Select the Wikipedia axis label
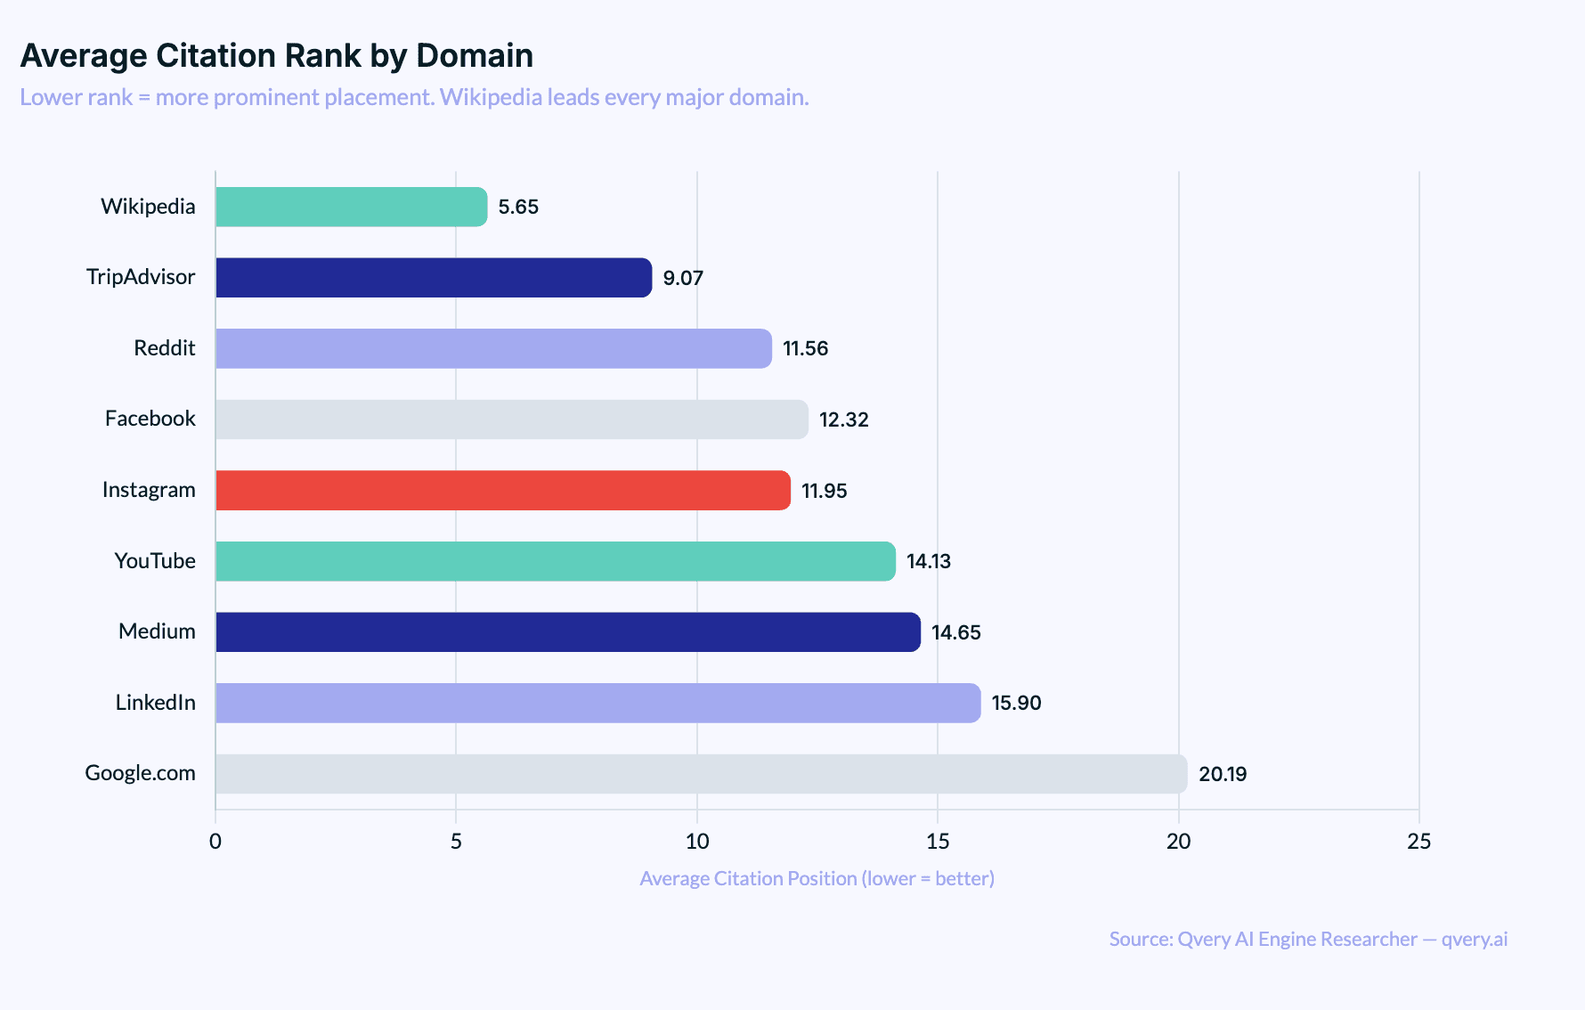The height and width of the screenshot is (1010, 1585). [148, 207]
